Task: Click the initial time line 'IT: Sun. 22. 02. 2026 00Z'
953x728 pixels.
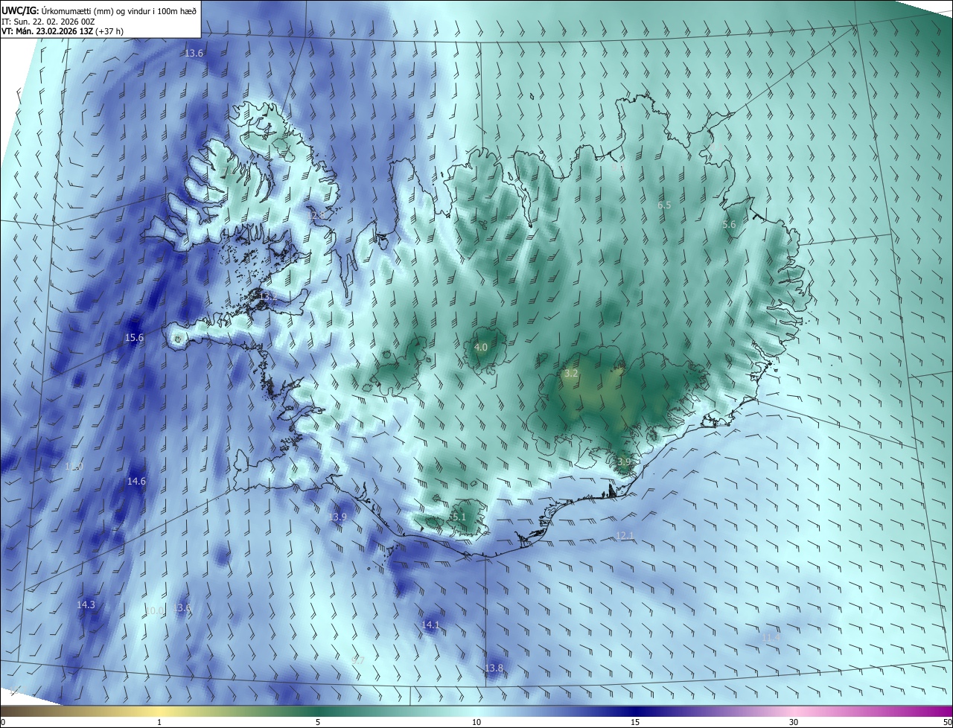Action: tap(48, 22)
